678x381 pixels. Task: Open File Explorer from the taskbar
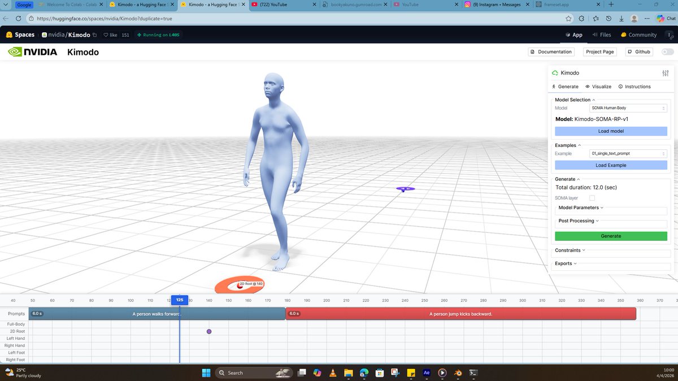349,373
